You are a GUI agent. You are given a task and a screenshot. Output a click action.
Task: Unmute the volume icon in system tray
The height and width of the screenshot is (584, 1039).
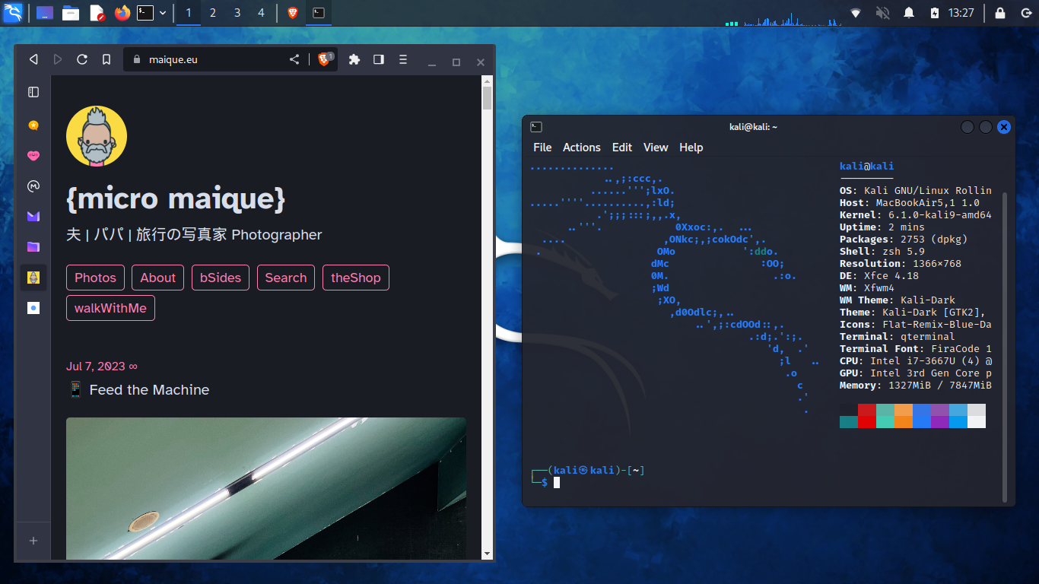(882, 13)
